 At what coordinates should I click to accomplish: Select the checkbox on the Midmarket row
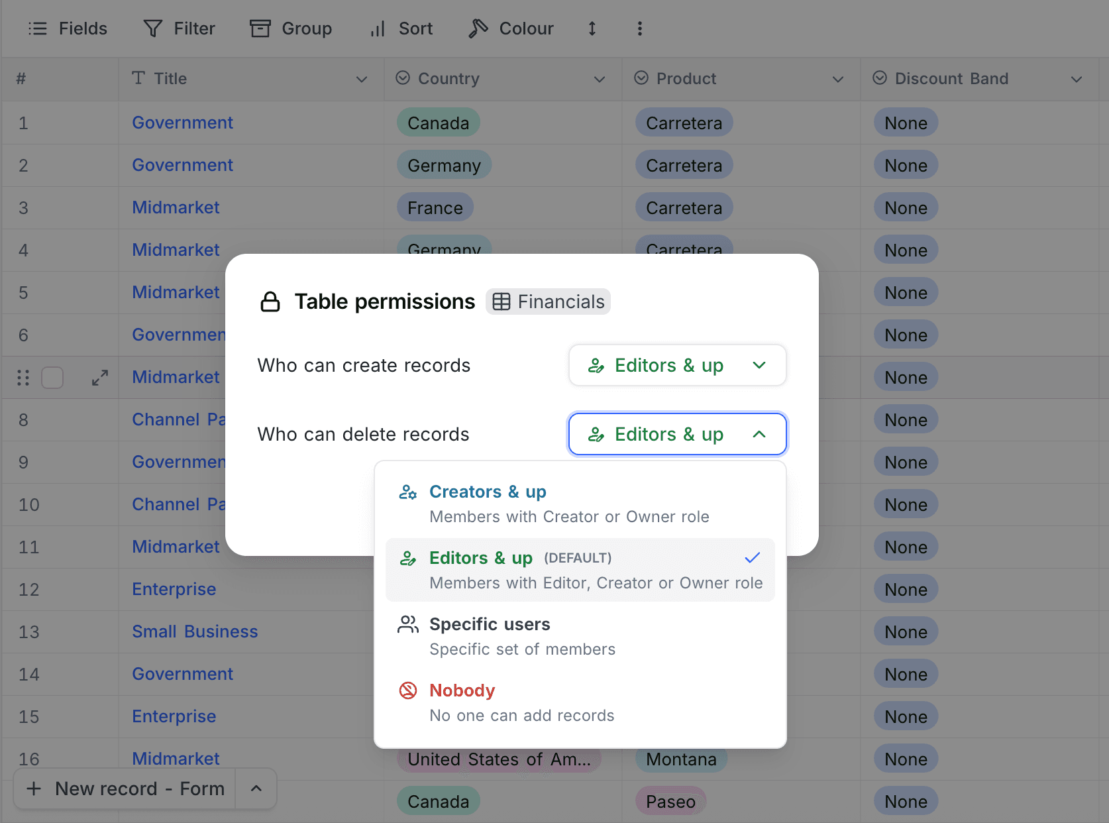[52, 377]
